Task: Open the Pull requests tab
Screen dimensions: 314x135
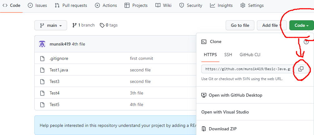Action: (x=71, y=5)
